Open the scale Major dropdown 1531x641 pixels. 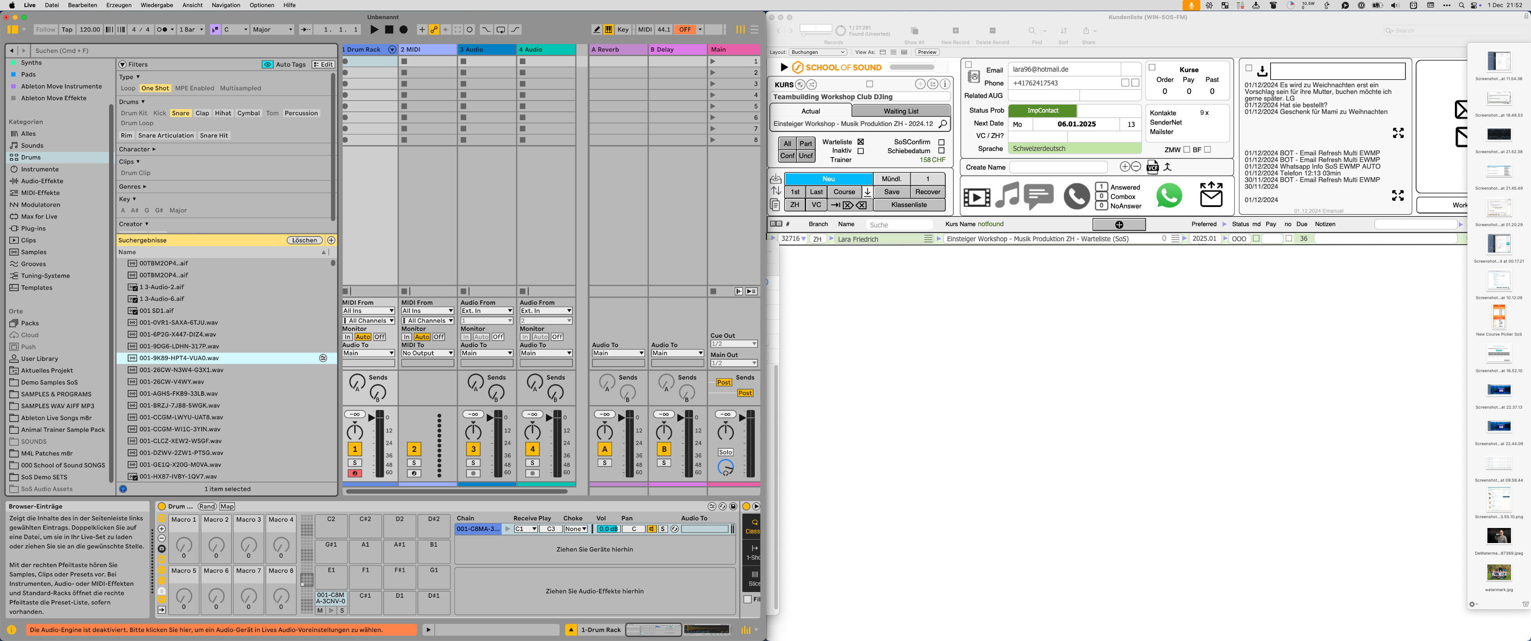click(272, 30)
